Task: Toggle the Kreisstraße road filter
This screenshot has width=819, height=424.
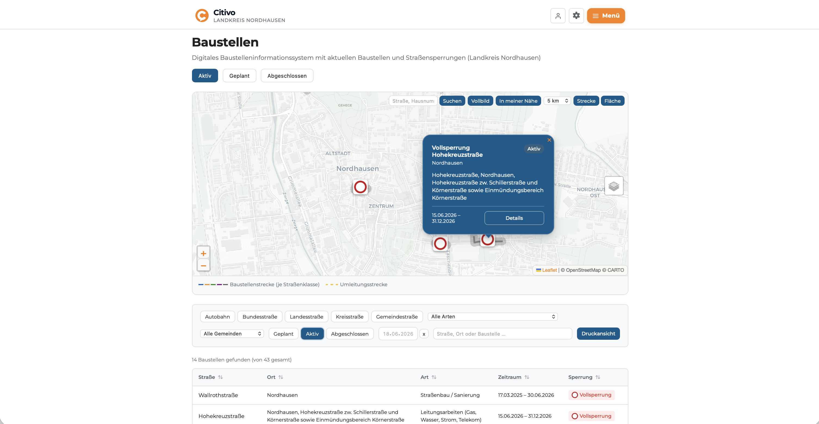Action: click(349, 317)
